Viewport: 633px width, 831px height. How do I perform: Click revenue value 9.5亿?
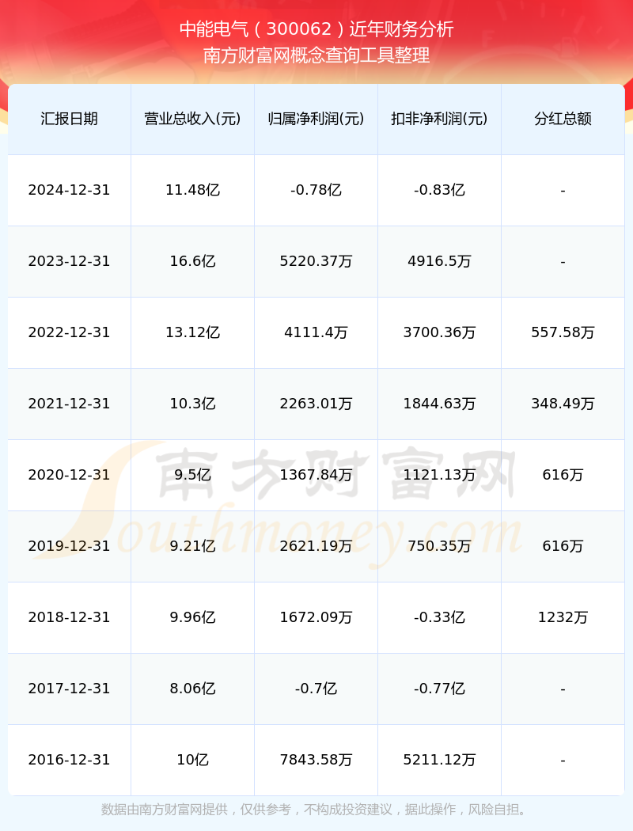pos(193,475)
